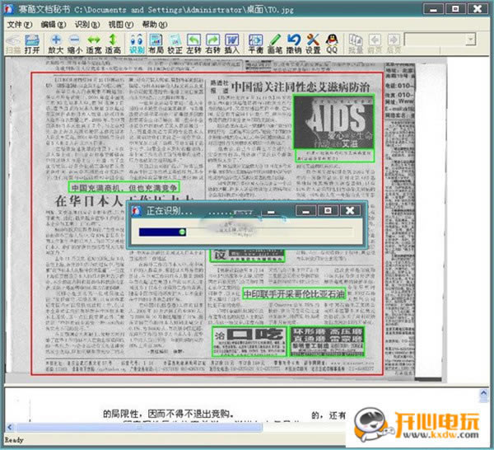Image resolution: width=494 pixels, height=450 pixels.
Task: Go to previous page with 前页
Action: tap(375, 44)
